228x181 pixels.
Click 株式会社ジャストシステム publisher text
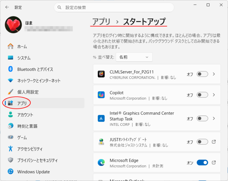coord(128,145)
